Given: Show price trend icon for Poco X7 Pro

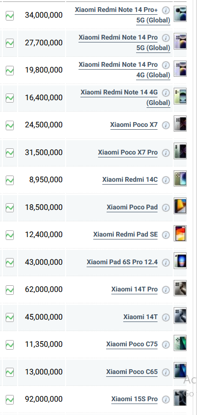Looking at the screenshot, I should 10,153.
